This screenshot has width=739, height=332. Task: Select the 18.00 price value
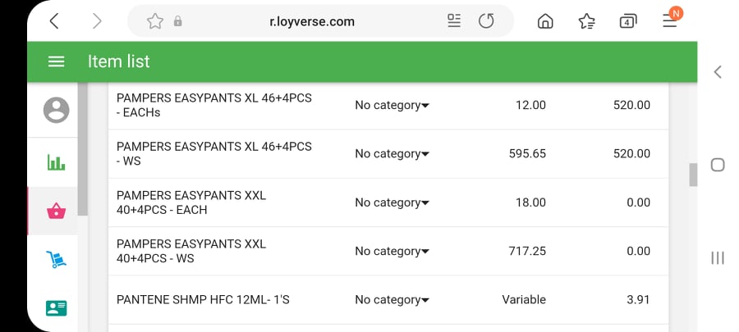coord(530,202)
